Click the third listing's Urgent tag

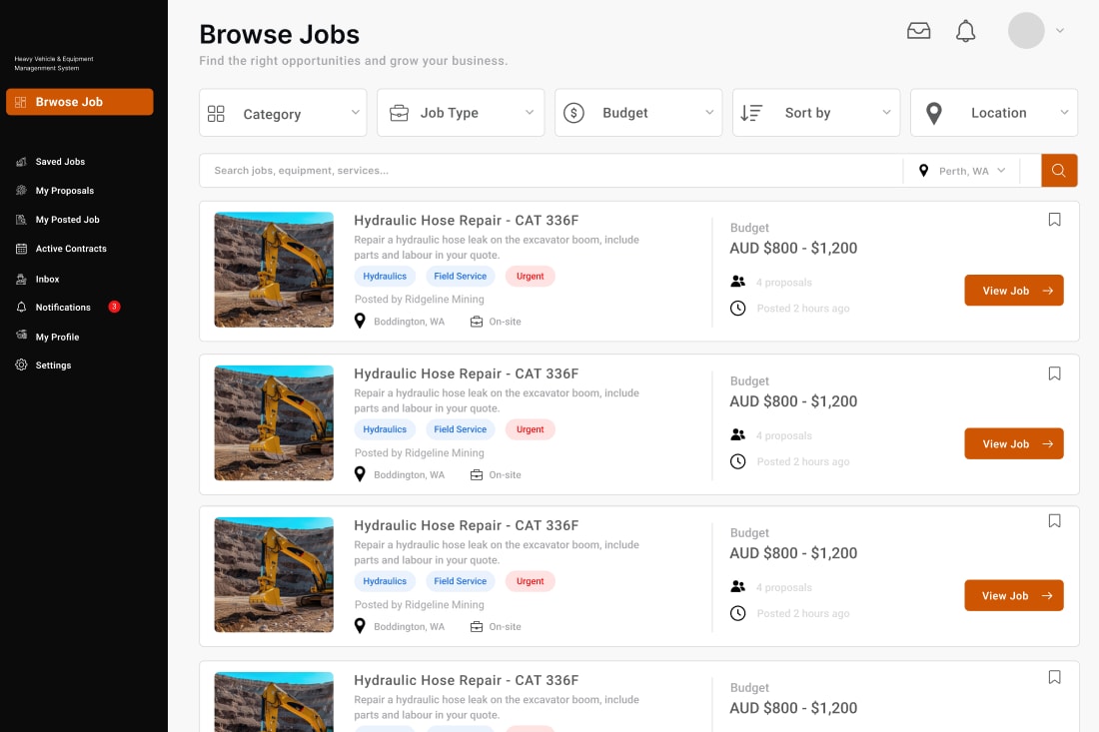coord(530,581)
